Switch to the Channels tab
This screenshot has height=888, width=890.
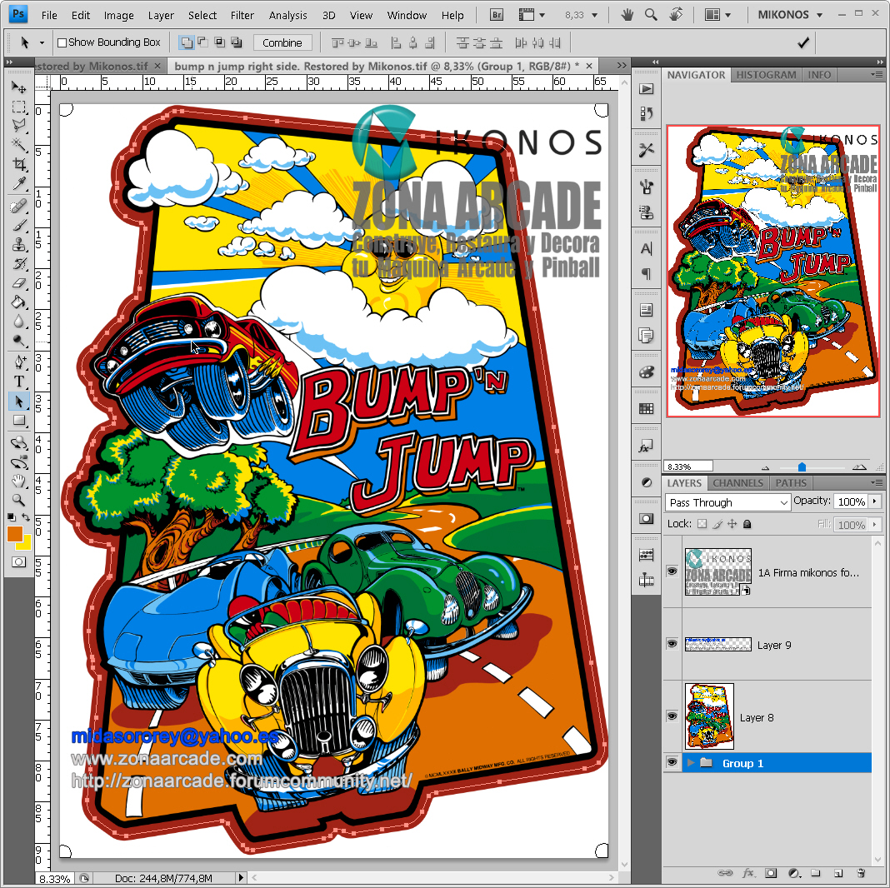coord(737,482)
